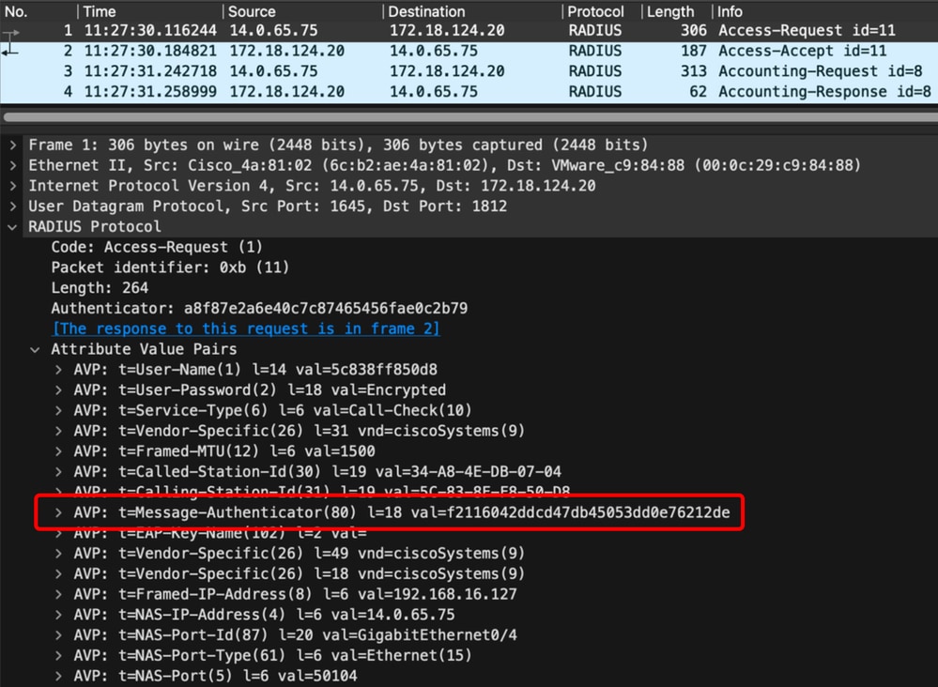Viewport: 938px width, 687px height.
Task: Select AVP NAS-Port-Id val=GigabitEthernet0/4 text
Action: click(295, 635)
